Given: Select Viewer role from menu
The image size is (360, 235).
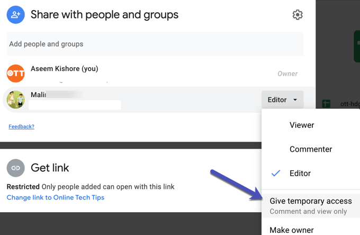Looking at the screenshot, I should pos(302,125).
